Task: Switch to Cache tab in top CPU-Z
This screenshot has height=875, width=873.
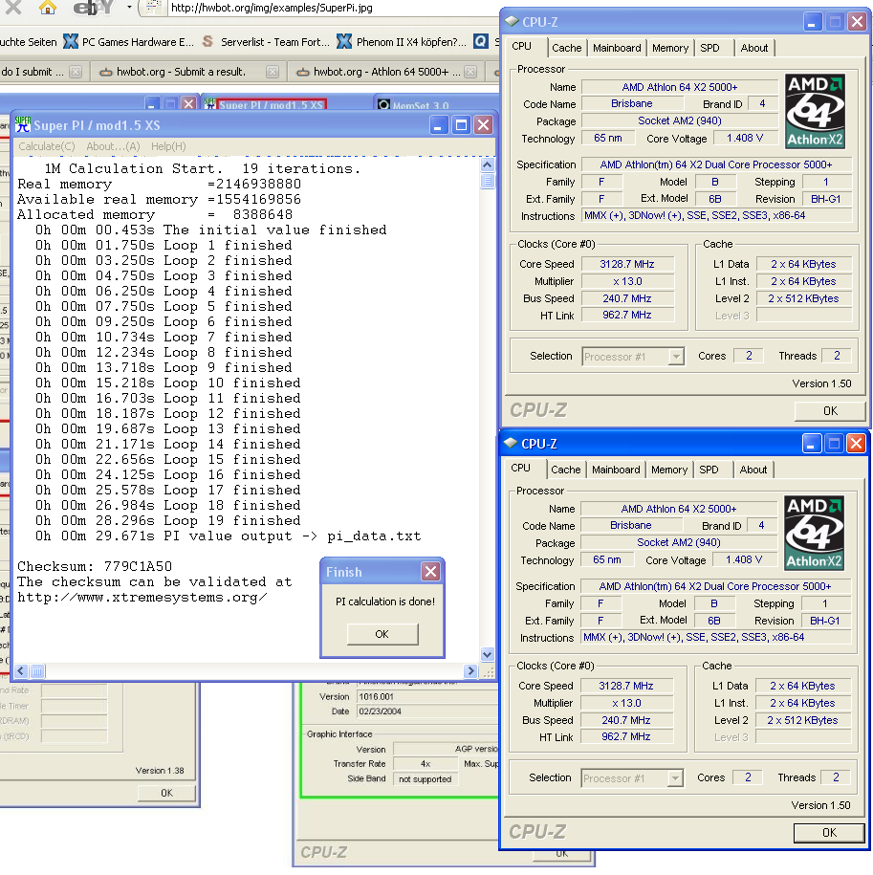Action: pos(566,48)
